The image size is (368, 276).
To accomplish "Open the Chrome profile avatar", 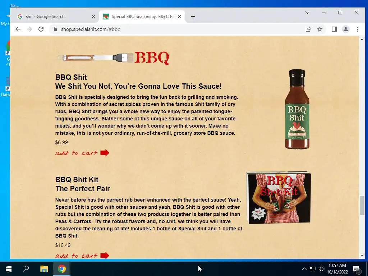I will click(345, 29).
